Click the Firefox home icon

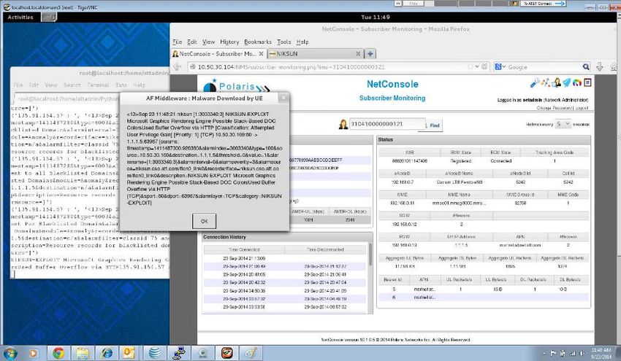tap(614, 67)
